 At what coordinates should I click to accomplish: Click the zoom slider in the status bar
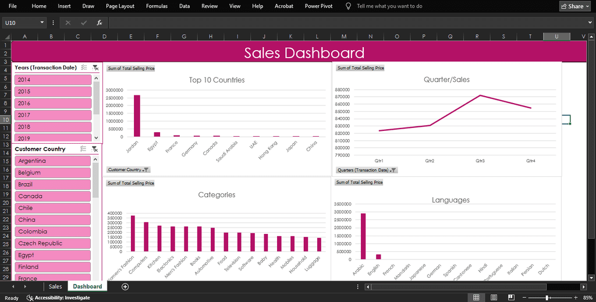click(547, 297)
